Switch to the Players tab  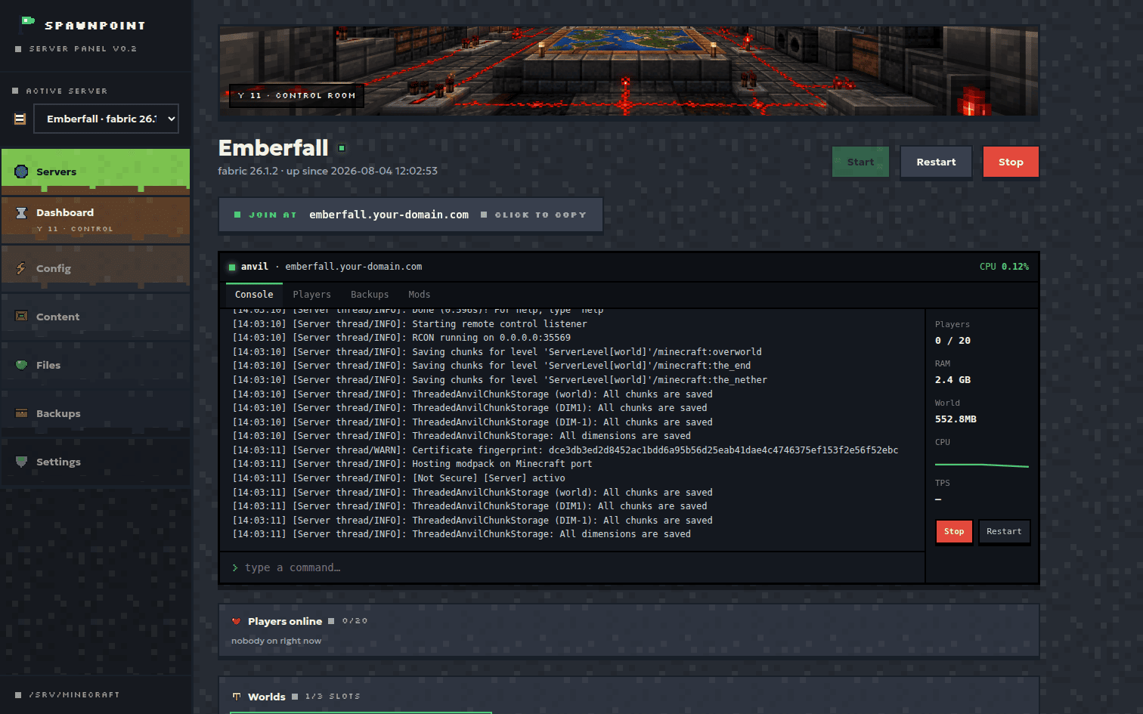coord(311,295)
